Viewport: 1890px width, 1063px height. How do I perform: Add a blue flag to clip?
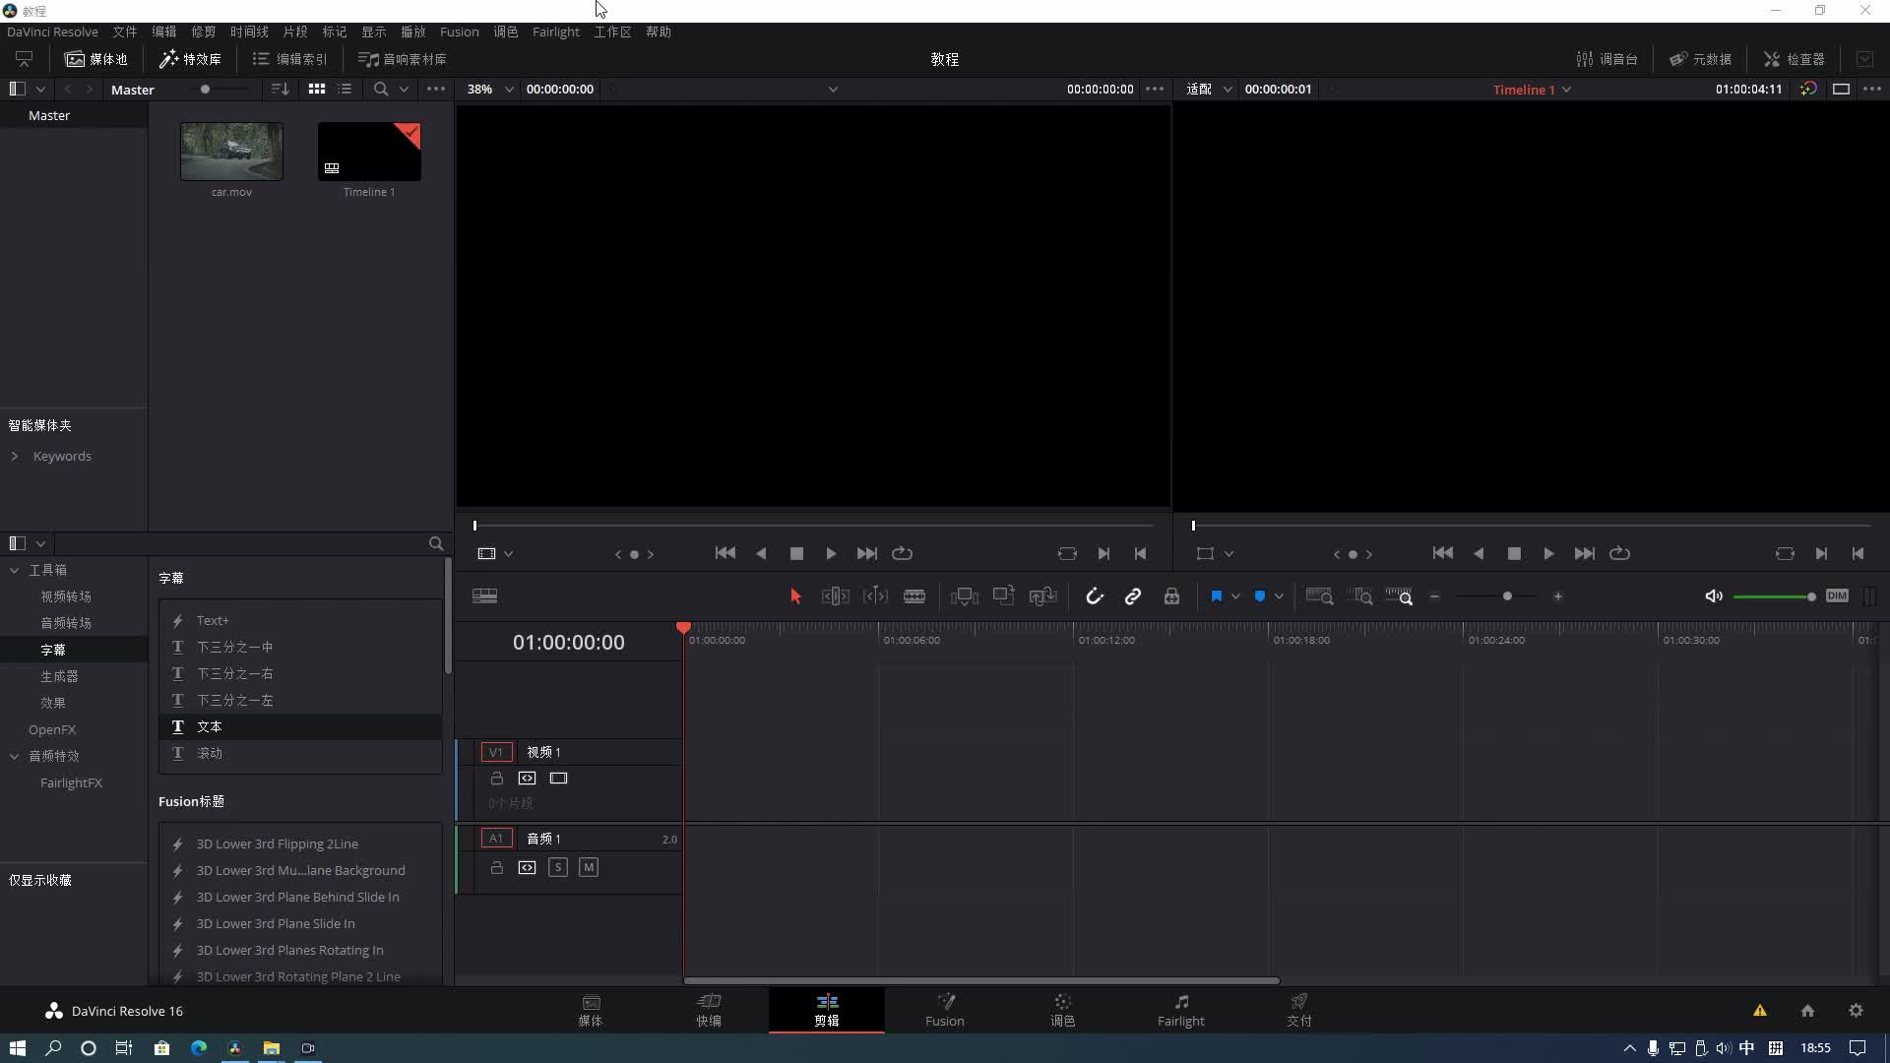[1217, 596]
